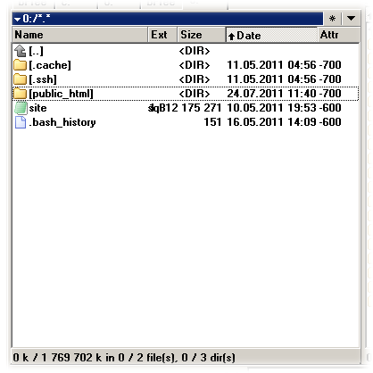Click the green site file icon
The width and height of the screenshot is (373, 373).
21,108
